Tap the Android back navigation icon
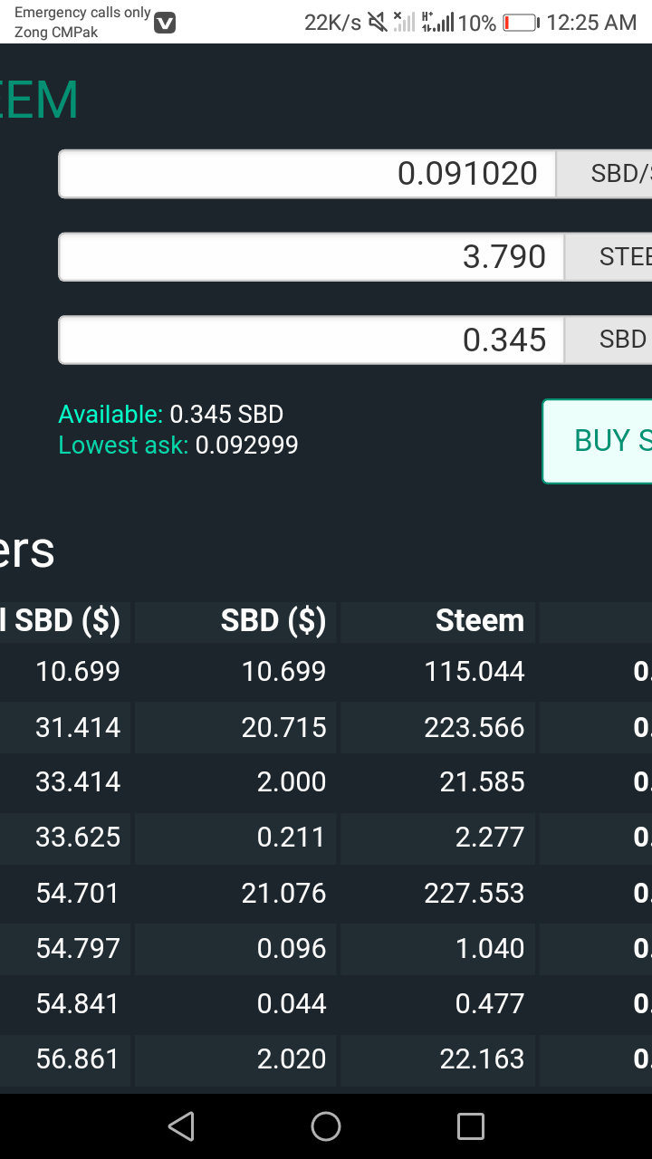The width and height of the screenshot is (652, 1159). [x=181, y=1126]
